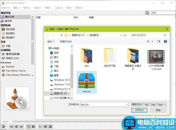176x130 pixels.
Task: Open view options dropdown arrow
Action: [x=152, y=42]
